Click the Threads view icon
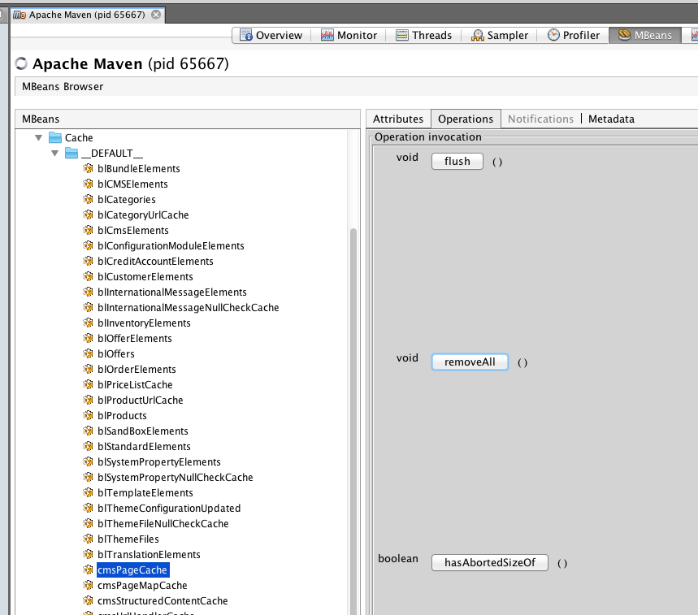This screenshot has height=615, width=698. click(401, 35)
